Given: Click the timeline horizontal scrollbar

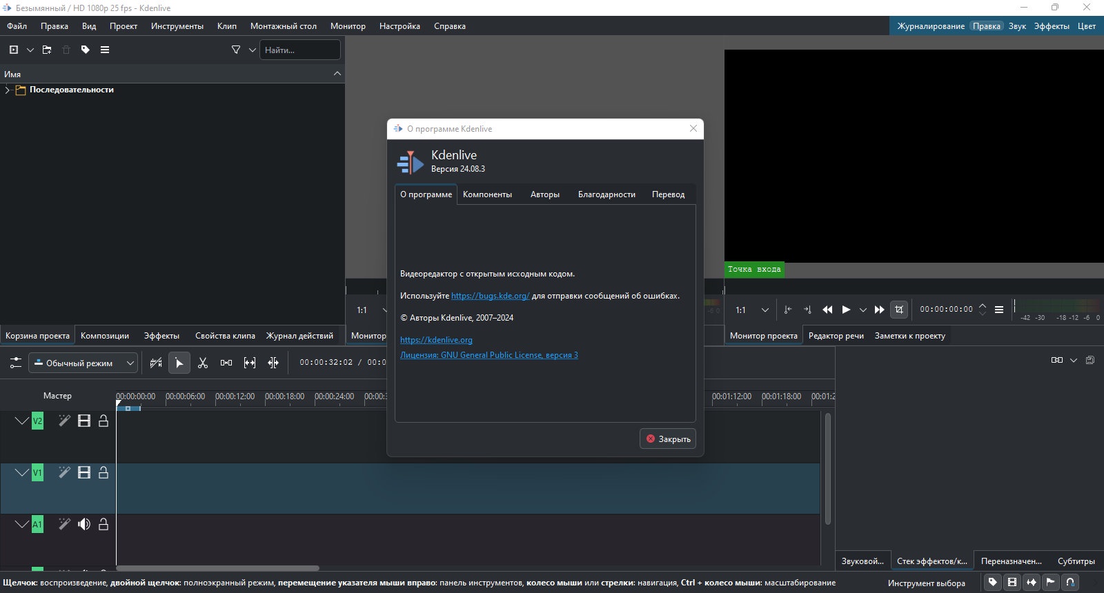Looking at the screenshot, I should point(217,568).
